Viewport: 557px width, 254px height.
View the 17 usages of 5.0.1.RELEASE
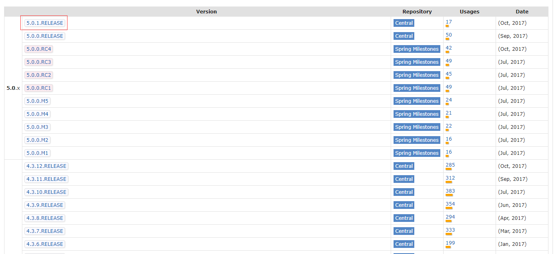[x=448, y=22]
